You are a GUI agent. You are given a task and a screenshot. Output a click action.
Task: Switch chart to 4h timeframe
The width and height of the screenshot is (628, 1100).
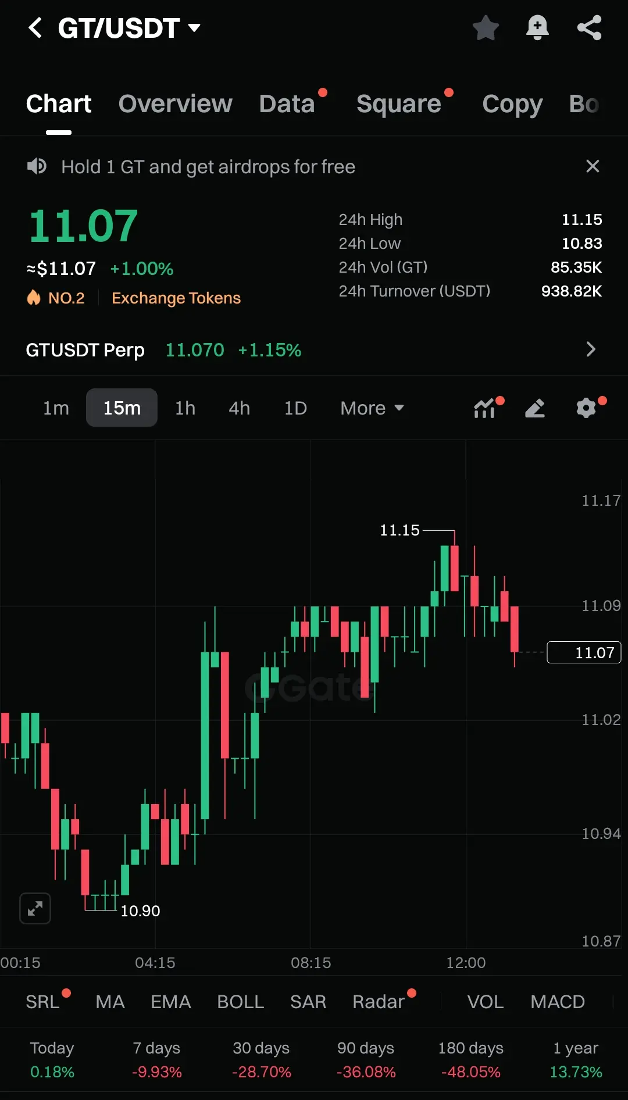point(239,408)
